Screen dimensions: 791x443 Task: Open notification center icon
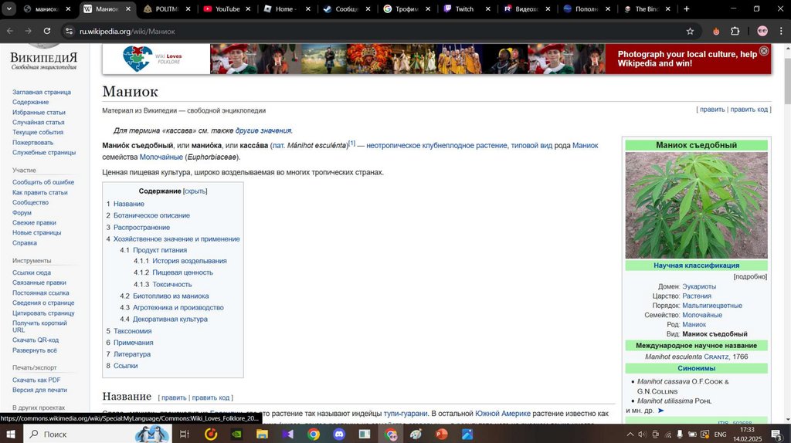click(777, 434)
